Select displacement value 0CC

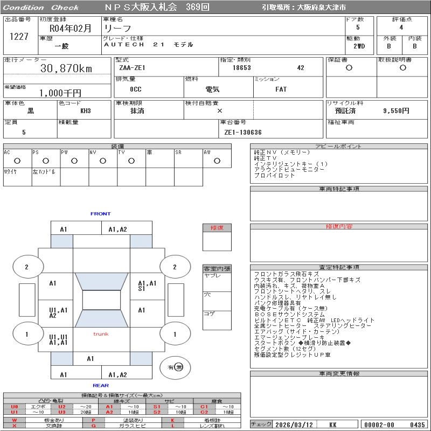[136, 89]
